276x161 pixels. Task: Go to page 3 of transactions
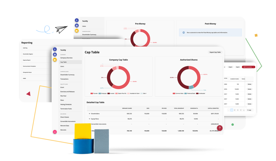pyautogui.click(x=238, y=110)
